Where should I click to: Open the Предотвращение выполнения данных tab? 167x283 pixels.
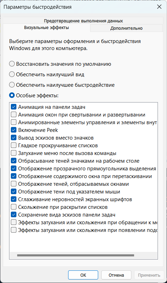point(83,21)
